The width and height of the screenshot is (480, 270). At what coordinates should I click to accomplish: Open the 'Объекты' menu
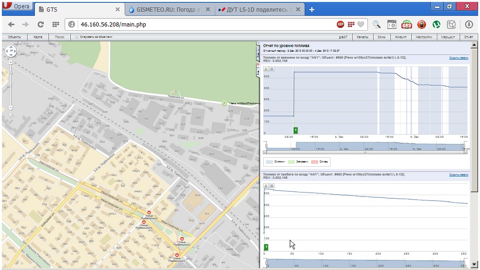click(x=14, y=37)
